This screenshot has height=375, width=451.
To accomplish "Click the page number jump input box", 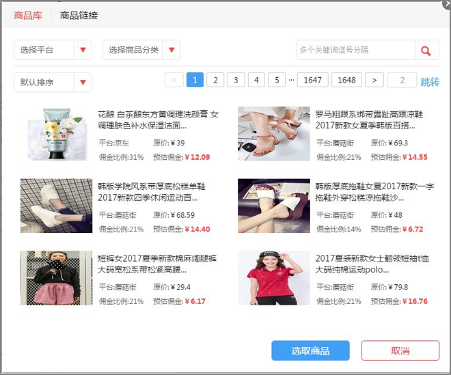I will pos(402,80).
